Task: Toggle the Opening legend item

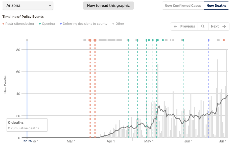Action: pyautogui.click(x=47, y=24)
